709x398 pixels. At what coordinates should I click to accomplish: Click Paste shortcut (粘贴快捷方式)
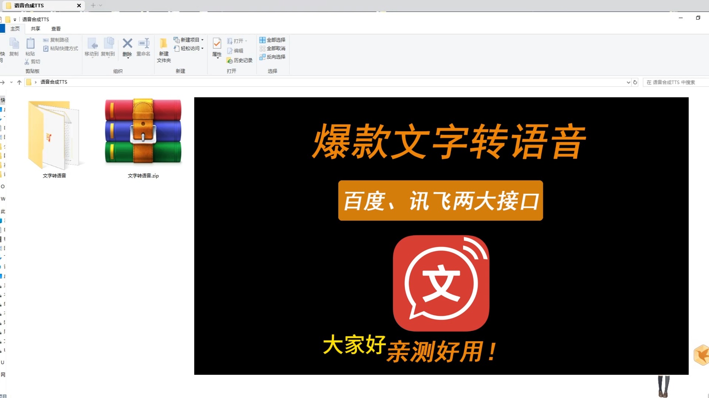point(60,48)
